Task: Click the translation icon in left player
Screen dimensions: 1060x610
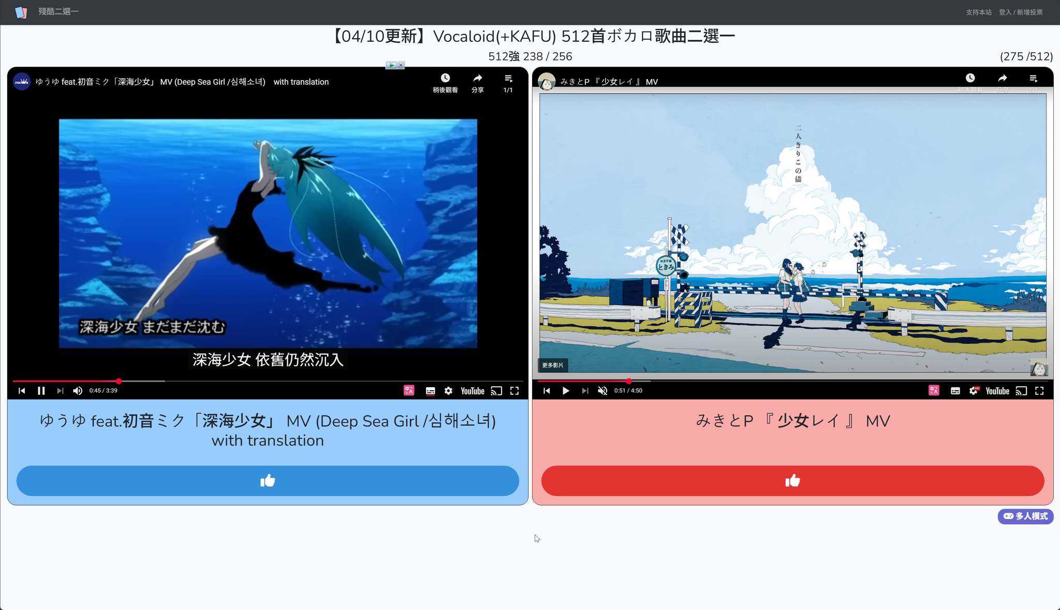Action: [409, 390]
